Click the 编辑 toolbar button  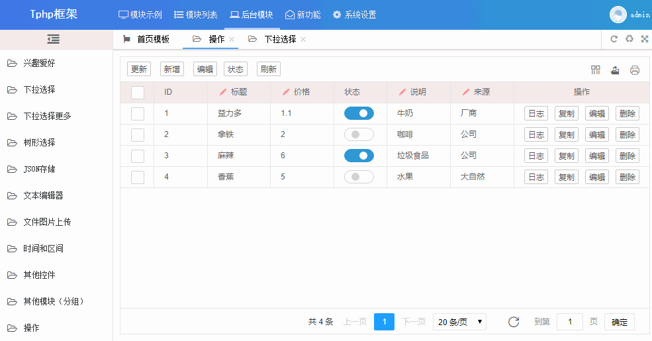click(x=205, y=69)
